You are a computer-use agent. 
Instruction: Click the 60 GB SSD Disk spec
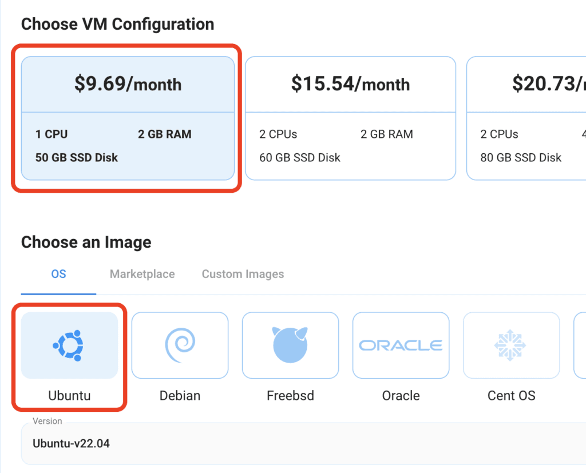(x=300, y=158)
